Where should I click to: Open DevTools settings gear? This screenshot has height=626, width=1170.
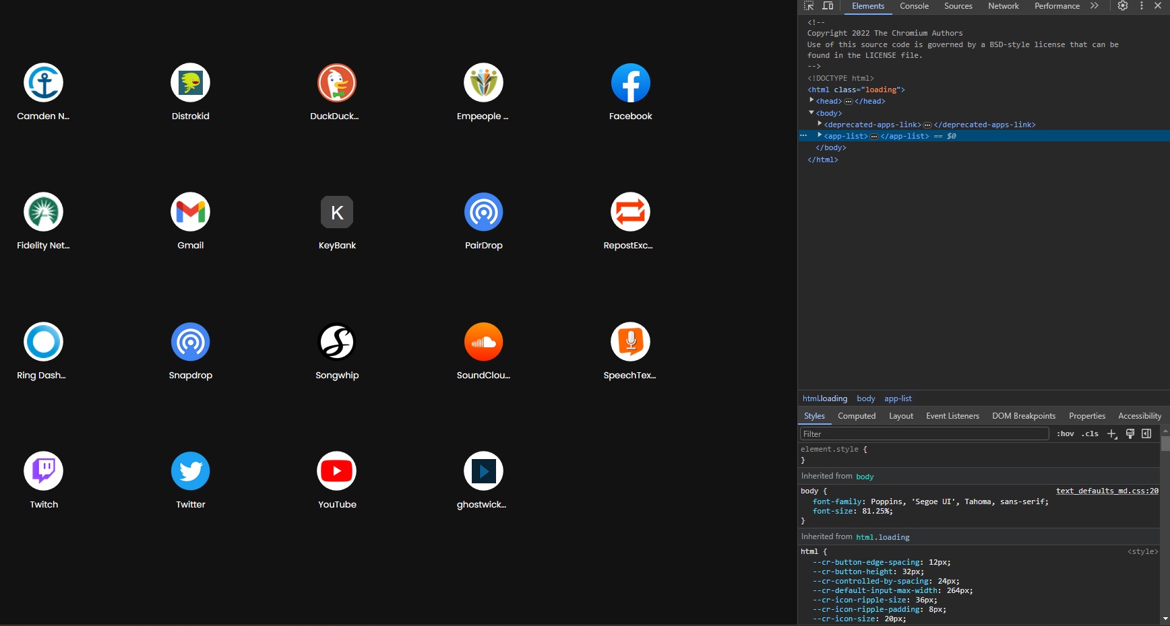(x=1123, y=6)
